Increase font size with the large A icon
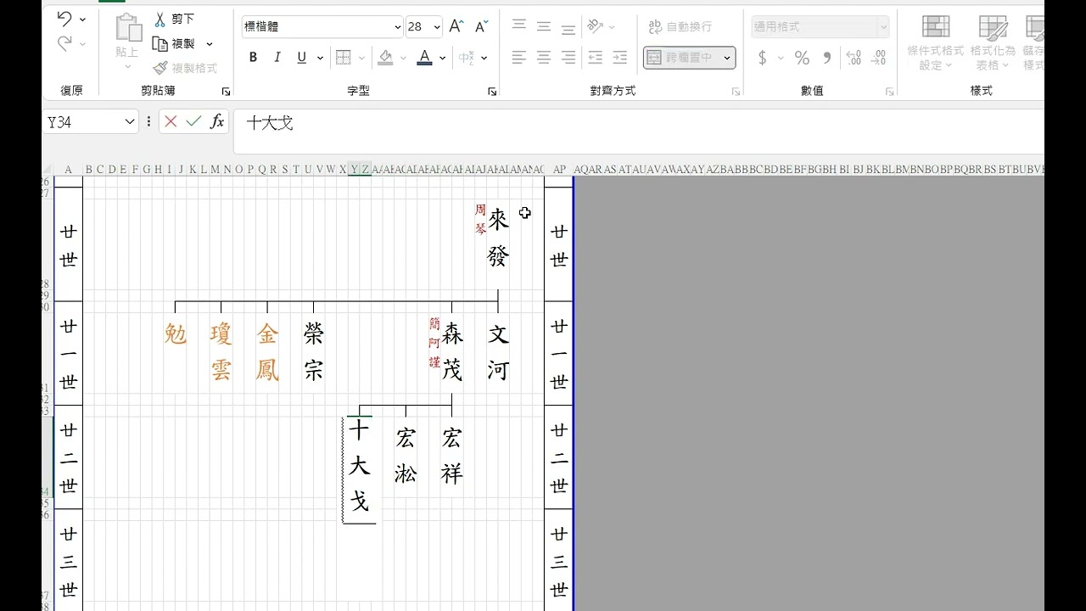 [456, 27]
